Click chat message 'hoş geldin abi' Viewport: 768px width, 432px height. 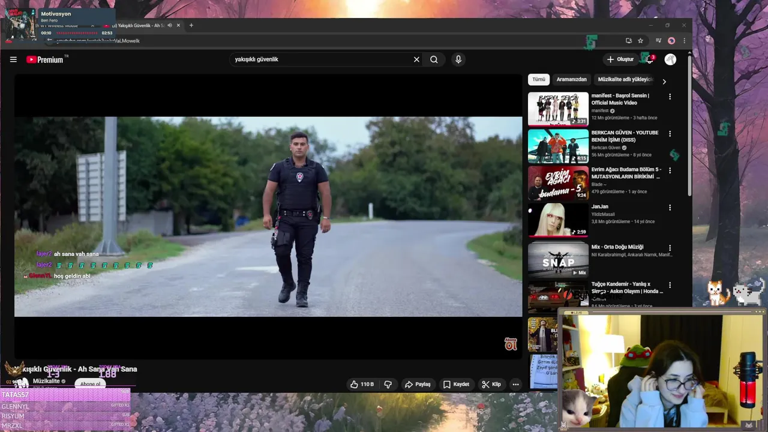[72, 276]
